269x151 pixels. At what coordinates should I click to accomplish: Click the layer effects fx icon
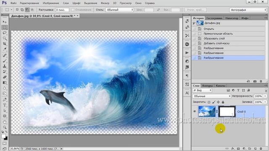point(232,148)
